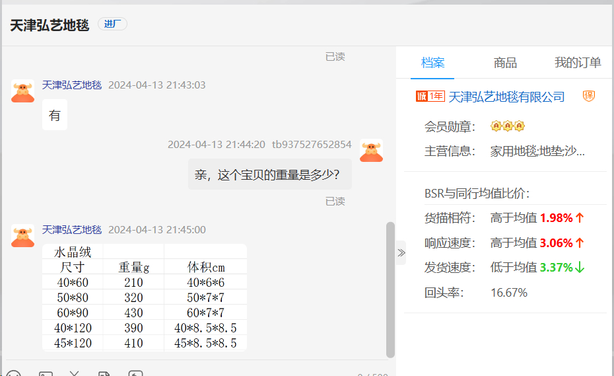
Task: Open the 我的订单 tab
Action: 578,62
